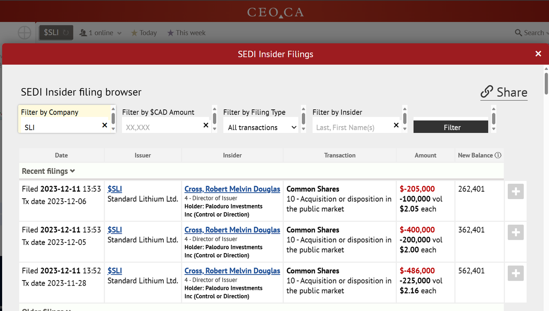Image resolution: width=549 pixels, height=311 pixels.
Task: Click the $-205,000 amount value
Action: (x=417, y=189)
